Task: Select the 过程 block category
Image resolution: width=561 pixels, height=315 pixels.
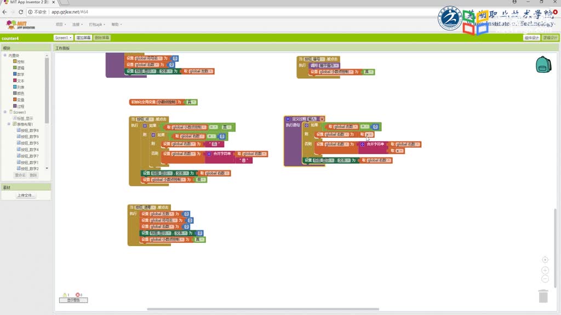Action: point(19,107)
